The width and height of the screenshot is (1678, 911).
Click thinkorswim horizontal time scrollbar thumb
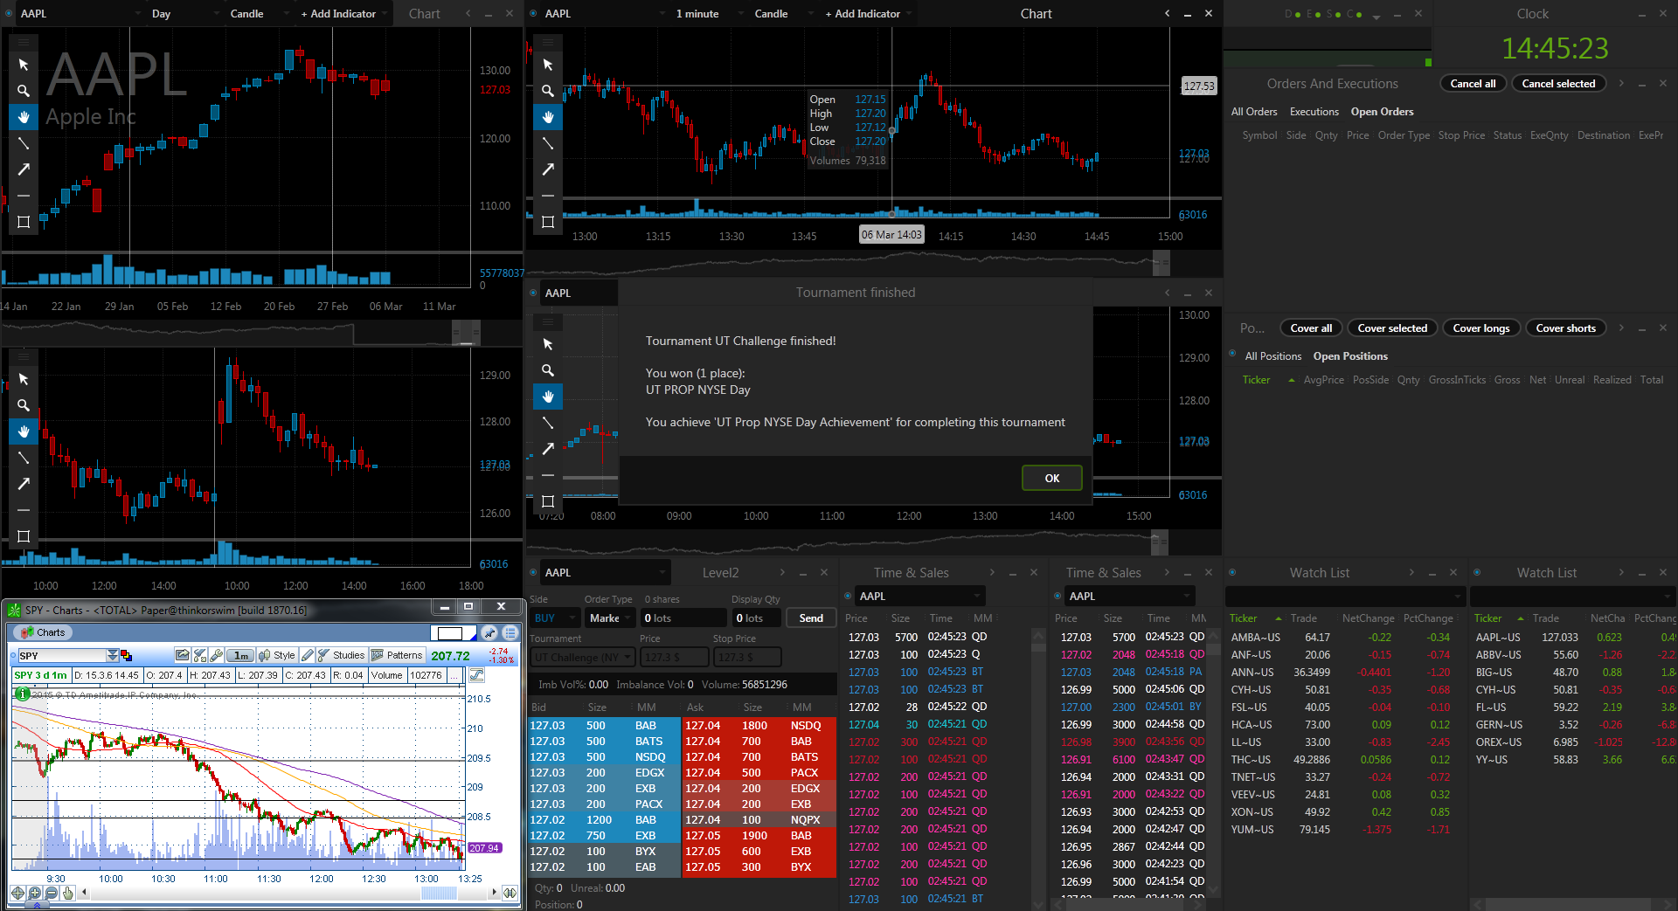pyautogui.click(x=439, y=893)
